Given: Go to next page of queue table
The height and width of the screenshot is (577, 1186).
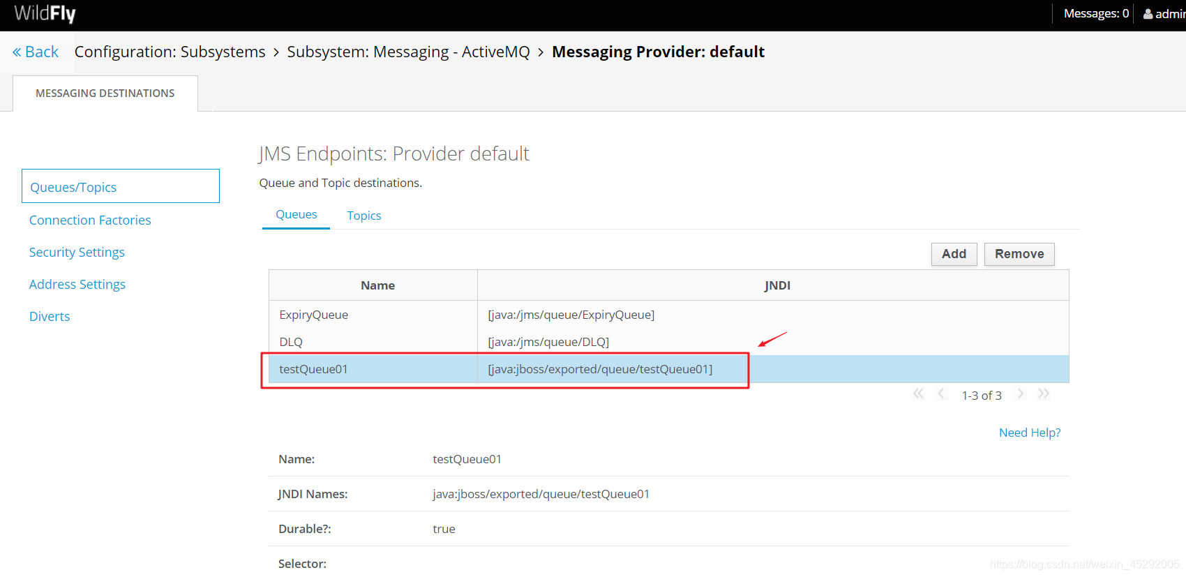Looking at the screenshot, I should pos(1021,394).
